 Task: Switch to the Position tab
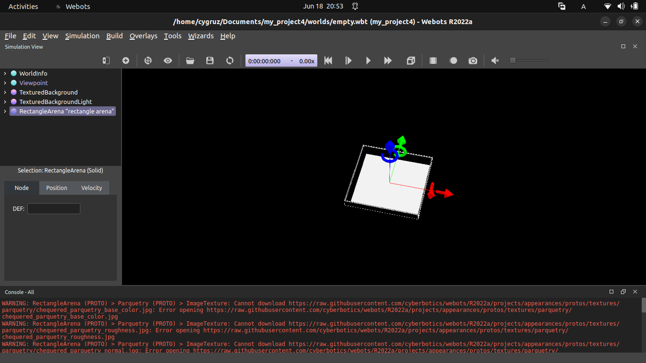pos(56,188)
